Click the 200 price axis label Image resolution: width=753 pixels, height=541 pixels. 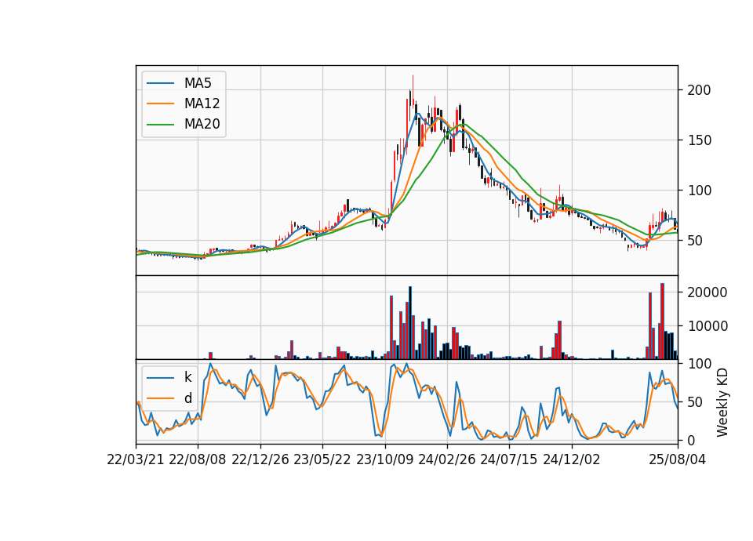pos(699,90)
